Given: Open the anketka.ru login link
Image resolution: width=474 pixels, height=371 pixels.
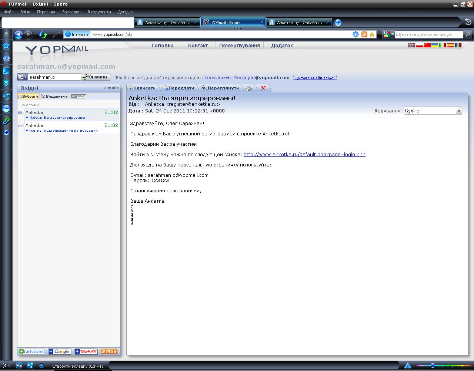Looking at the screenshot, I should pos(304,154).
